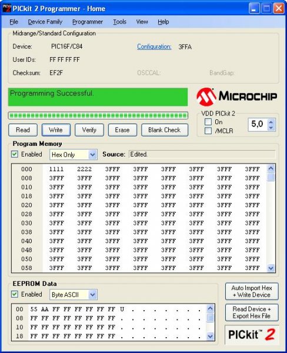Open the File menu
Image resolution: width=287 pixels, height=353 pixels.
(x=14, y=22)
